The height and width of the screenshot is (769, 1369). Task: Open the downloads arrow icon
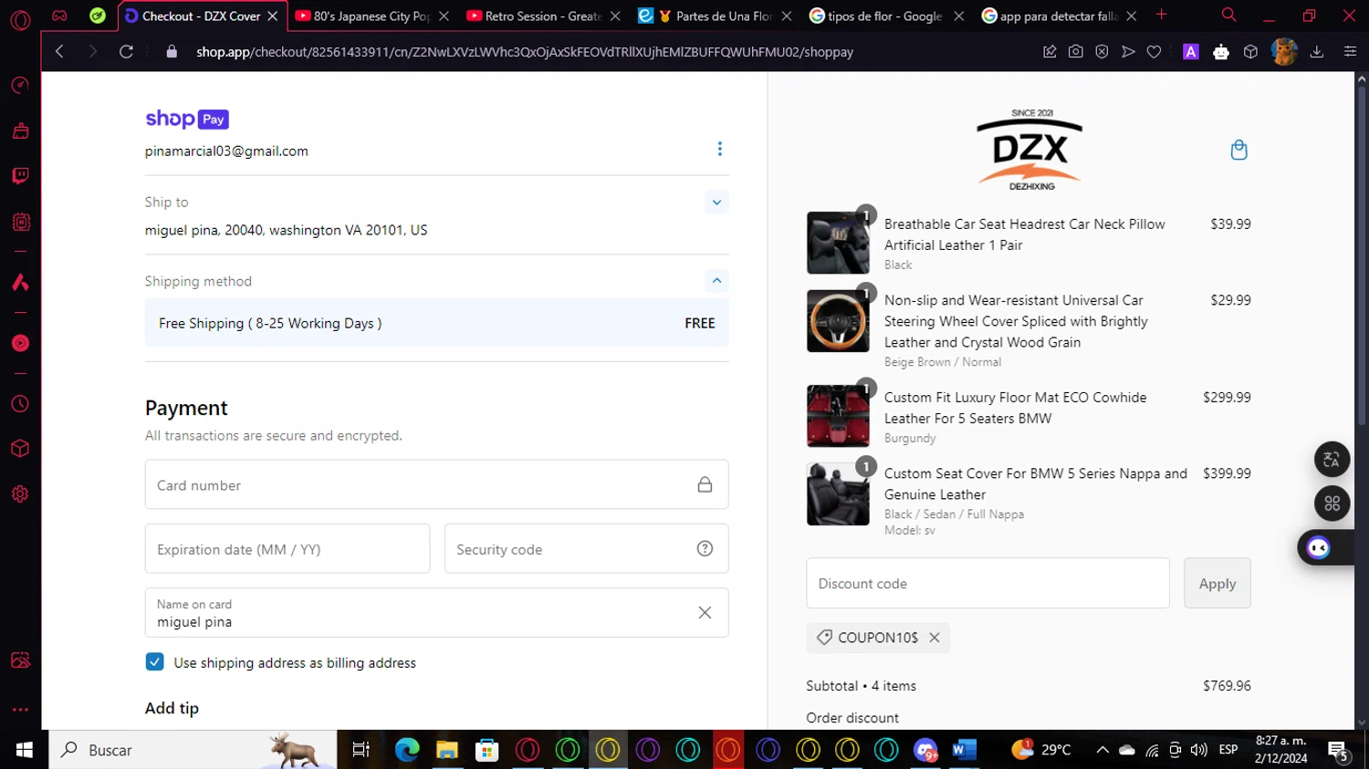tap(1317, 52)
